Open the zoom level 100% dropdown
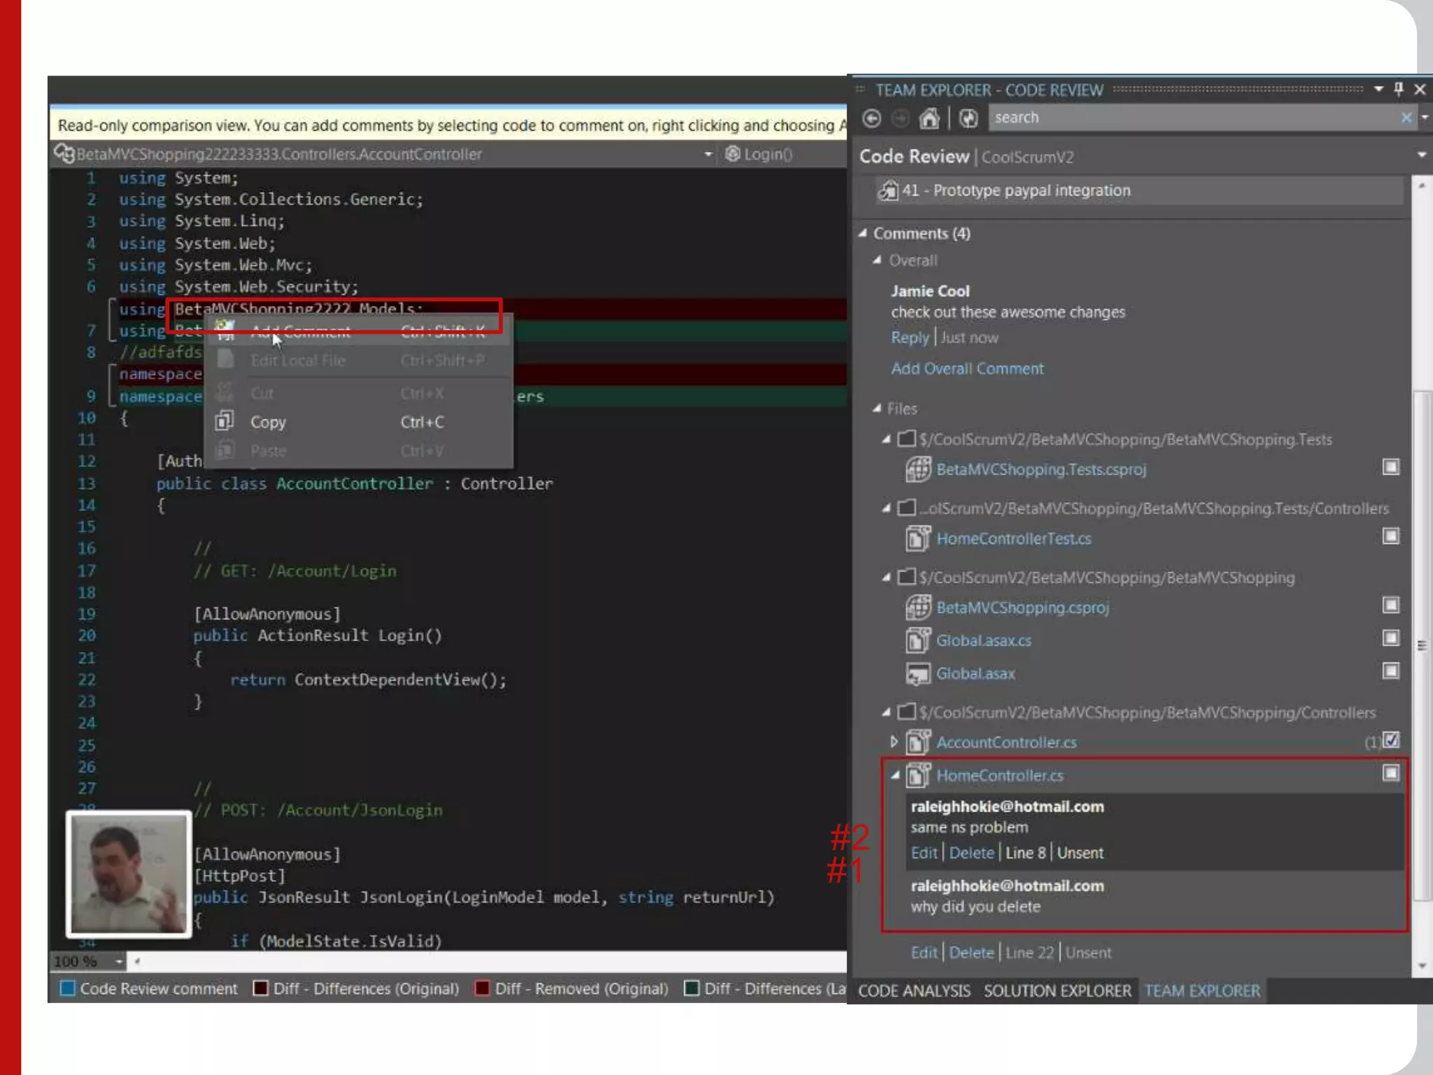 pyautogui.click(x=119, y=962)
